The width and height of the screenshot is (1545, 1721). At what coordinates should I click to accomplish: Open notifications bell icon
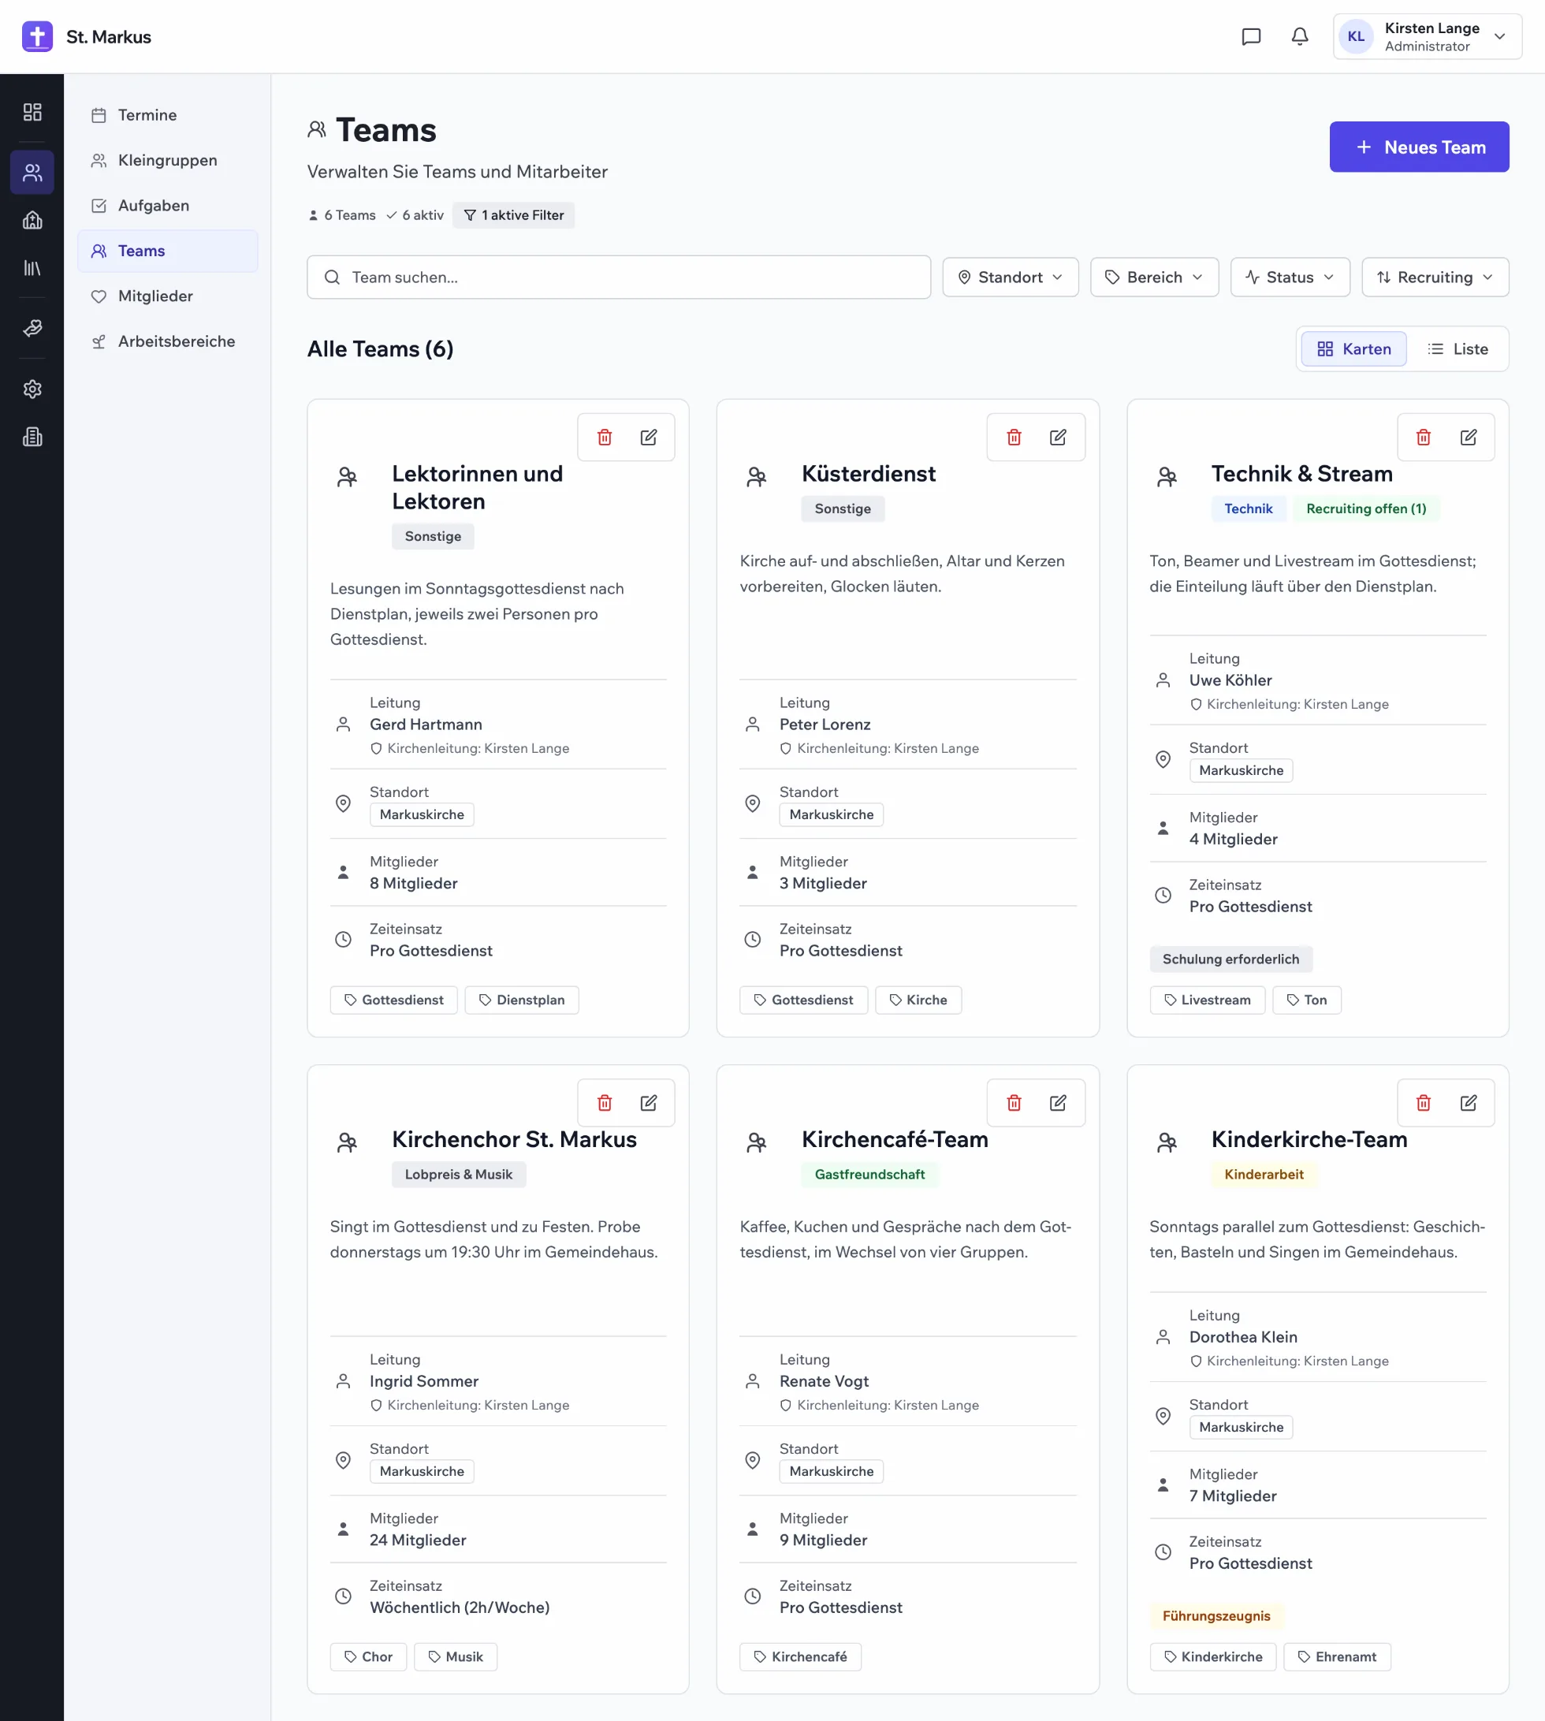(1299, 36)
